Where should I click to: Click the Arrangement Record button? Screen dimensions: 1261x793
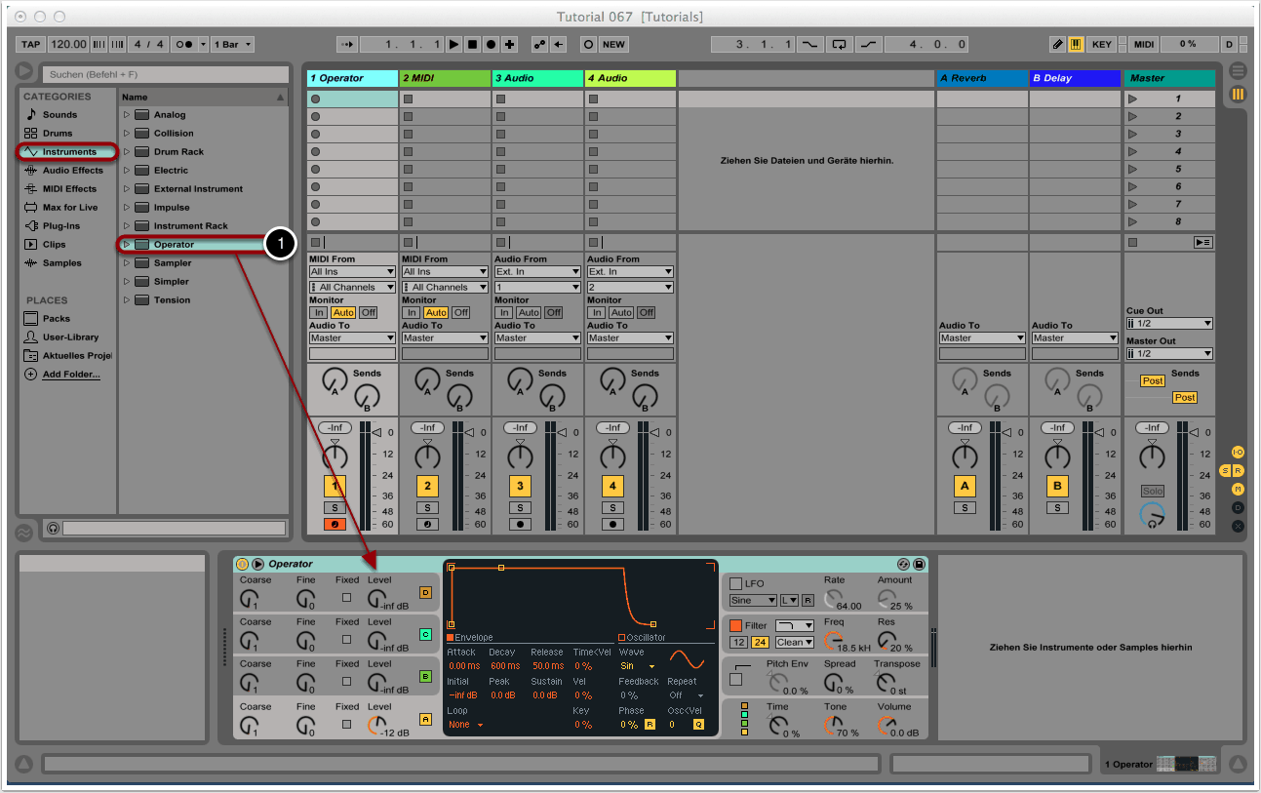(x=491, y=45)
